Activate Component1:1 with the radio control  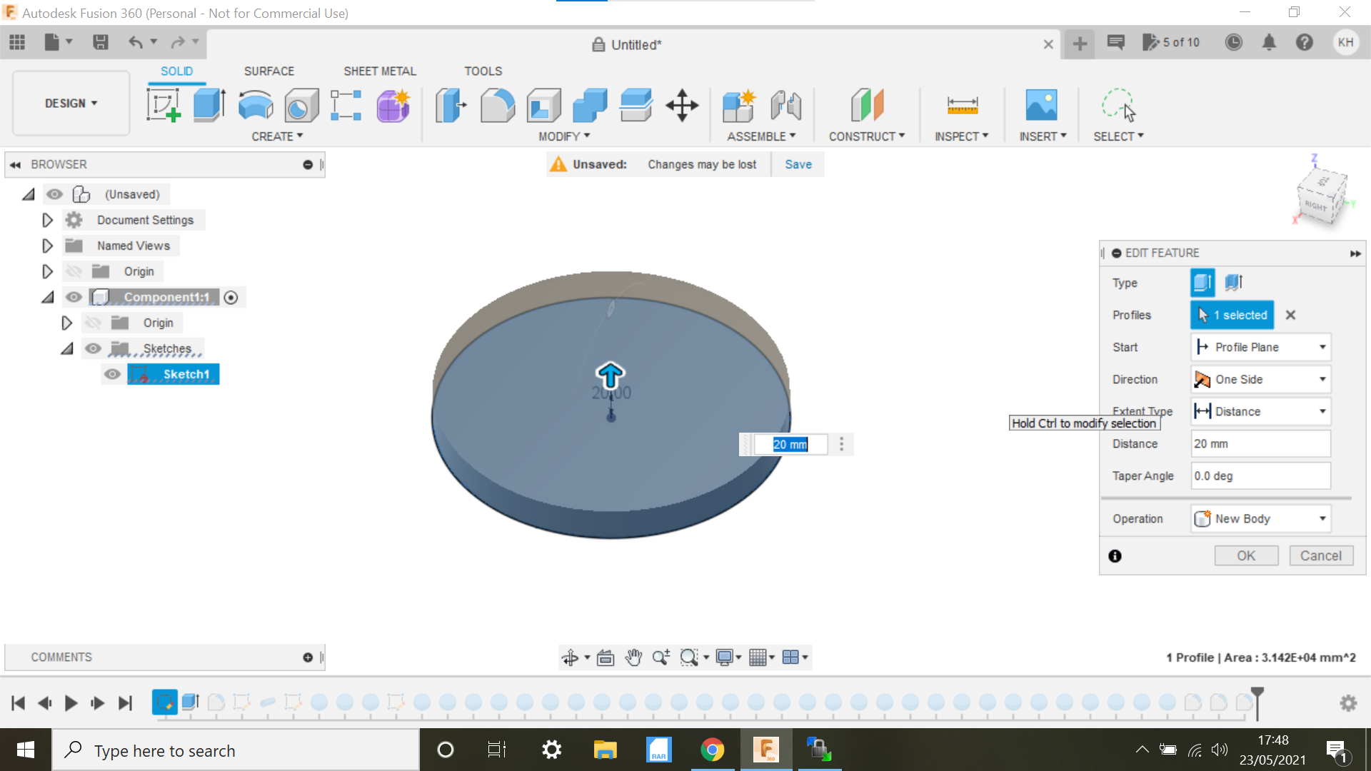231,297
